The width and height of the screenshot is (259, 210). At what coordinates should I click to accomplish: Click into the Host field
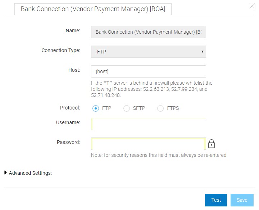click(148, 71)
